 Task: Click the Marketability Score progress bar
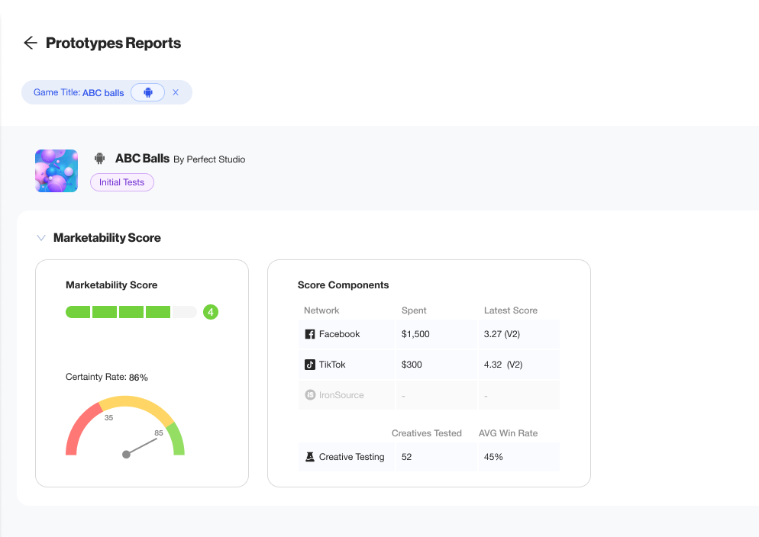[x=131, y=312]
